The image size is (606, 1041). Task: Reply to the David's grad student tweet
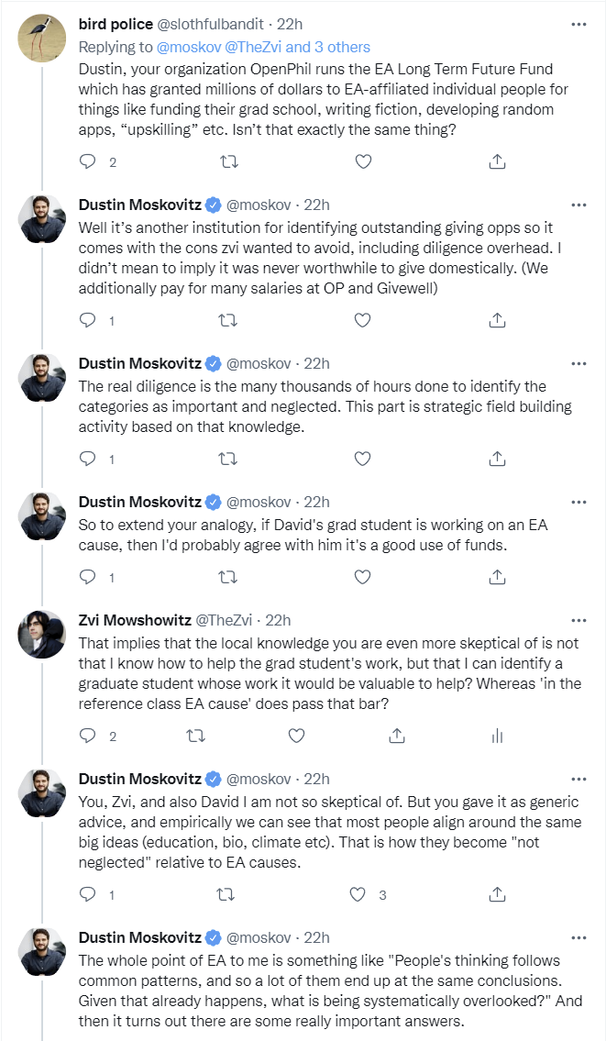pos(88,577)
